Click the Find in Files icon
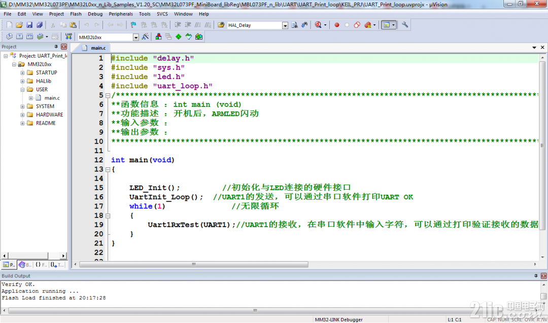Viewport: 548px width, 323px height. point(221,25)
